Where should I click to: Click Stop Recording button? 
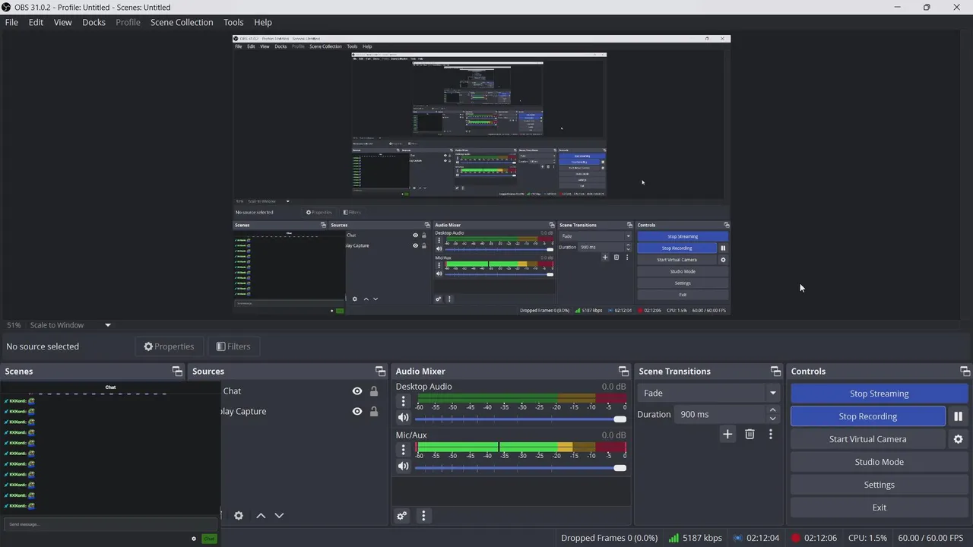coord(867,416)
